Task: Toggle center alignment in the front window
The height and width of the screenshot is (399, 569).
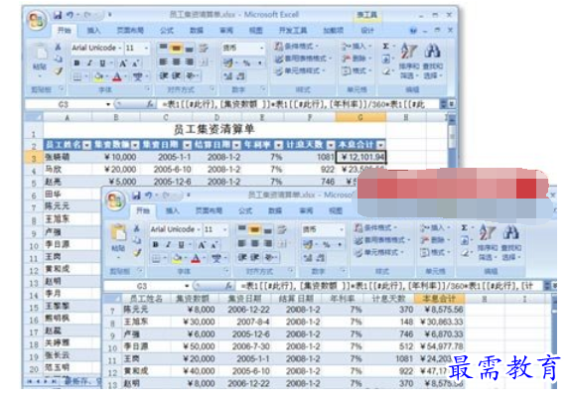Action: coord(255,243)
